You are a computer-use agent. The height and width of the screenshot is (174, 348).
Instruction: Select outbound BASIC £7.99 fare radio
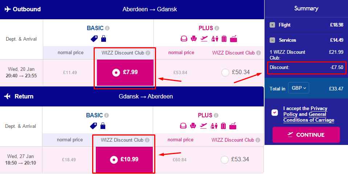(x=116, y=72)
